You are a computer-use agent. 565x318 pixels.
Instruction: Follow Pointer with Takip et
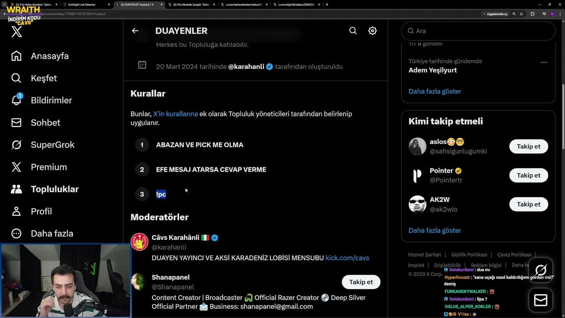[528, 175]
